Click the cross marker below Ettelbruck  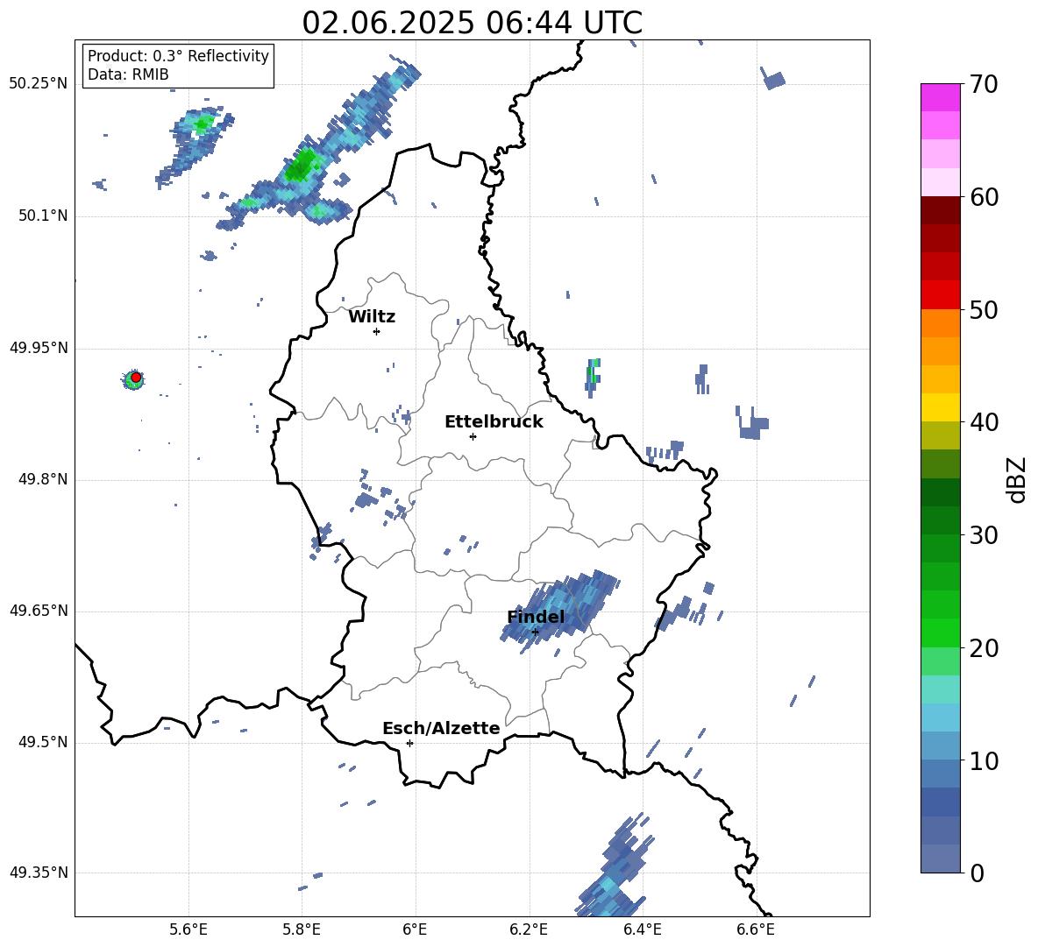473,436
